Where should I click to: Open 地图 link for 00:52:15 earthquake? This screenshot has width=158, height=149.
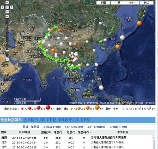[4, 147]
